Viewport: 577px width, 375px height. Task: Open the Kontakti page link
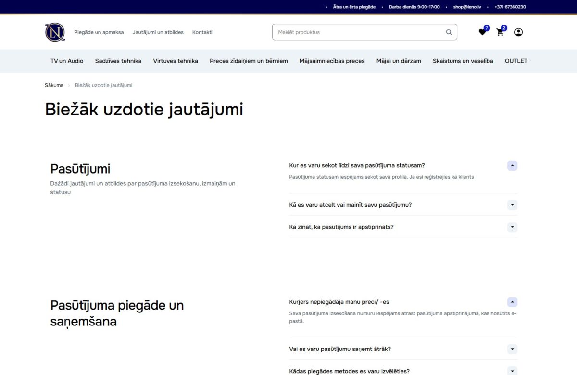[x=202, y=32]
